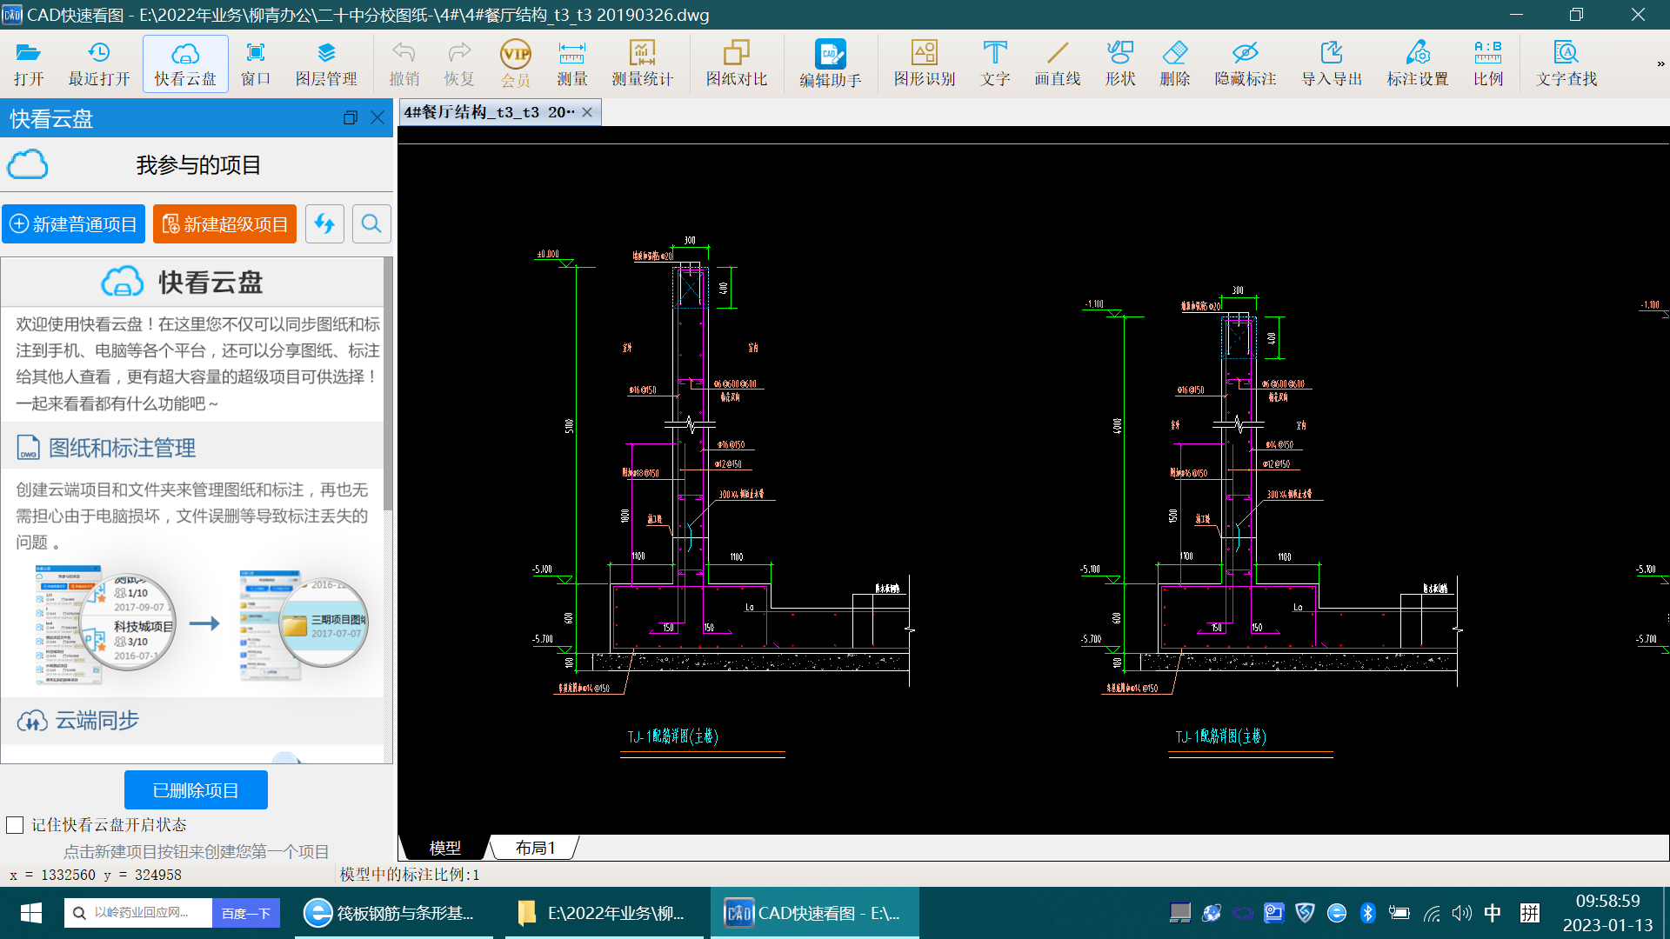Screen dimensions: 1670x939
Task: Select the 测量 measure tool
Action: [x=571, y=64]
